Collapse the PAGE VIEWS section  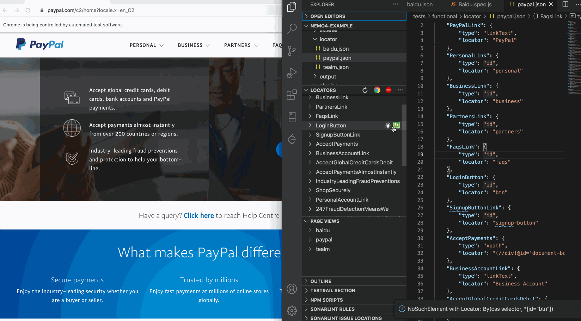[x=354, y=221]
